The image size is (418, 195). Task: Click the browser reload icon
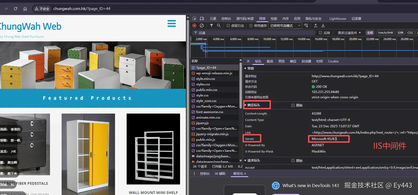coord(16,9)
